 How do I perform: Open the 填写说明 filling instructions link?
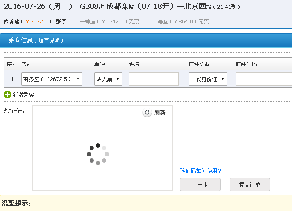click(49, 41)
